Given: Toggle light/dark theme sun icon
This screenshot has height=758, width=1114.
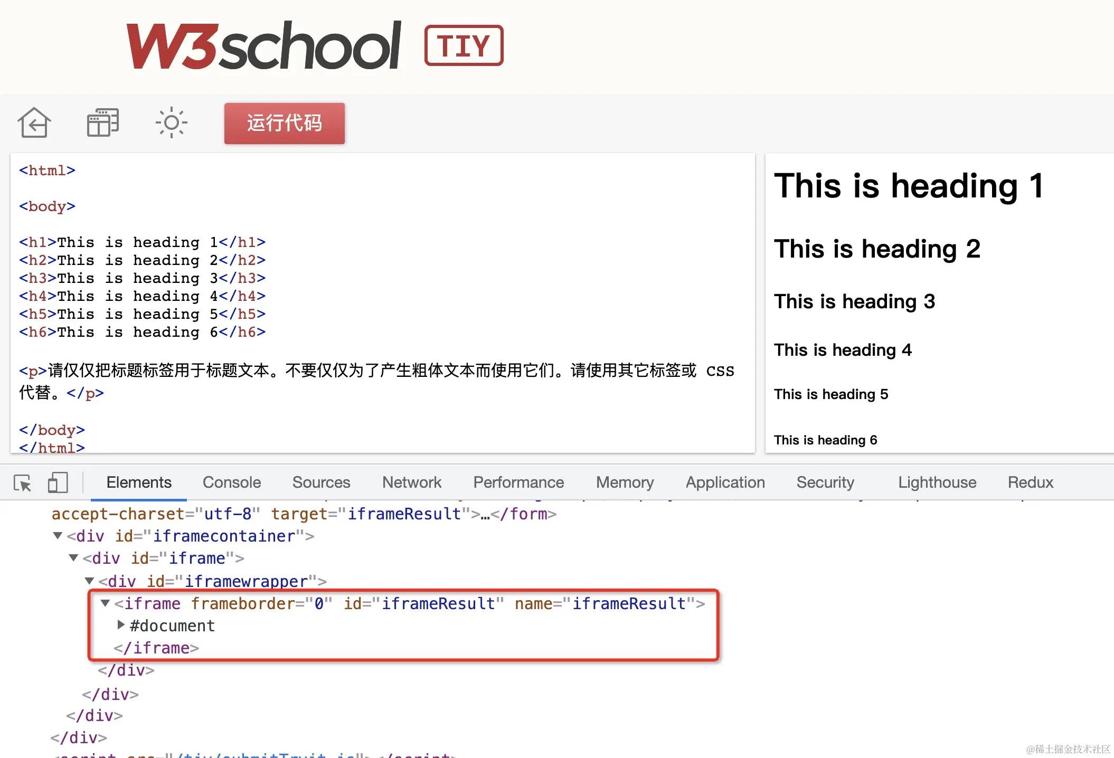Looking at the screenshot, I should pos(171,123).
